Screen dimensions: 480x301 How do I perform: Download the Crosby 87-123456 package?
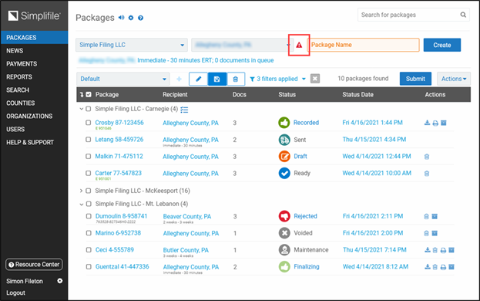(x=427, y=123)
